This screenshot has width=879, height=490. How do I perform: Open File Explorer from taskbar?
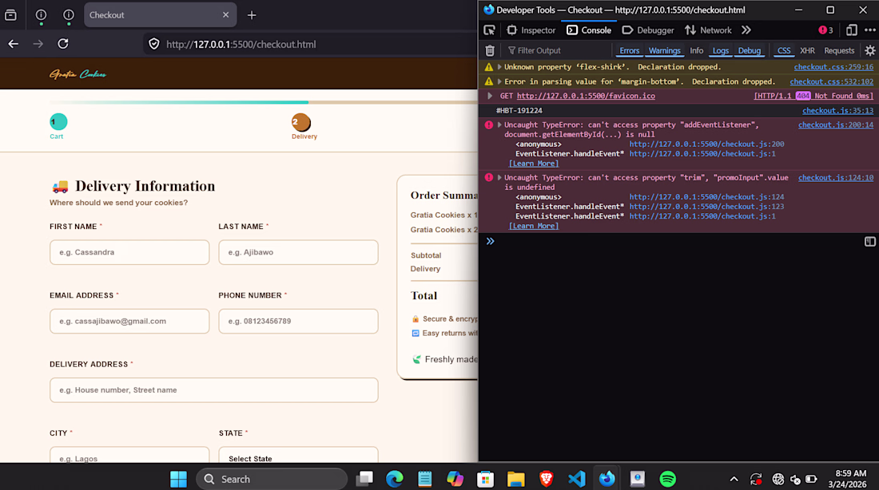pyautogui.click(x=515, y=479)
